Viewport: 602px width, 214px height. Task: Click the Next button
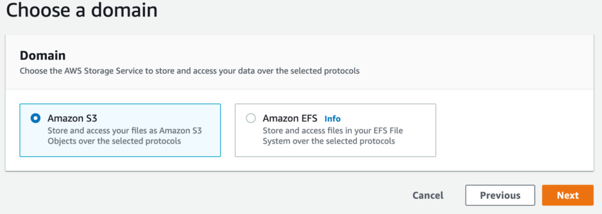[x=567, y=195]
